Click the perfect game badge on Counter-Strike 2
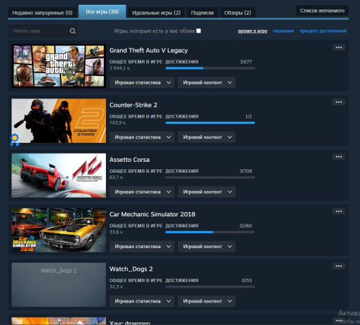This screenshot has width=360, height=325. tap(14, 140)
